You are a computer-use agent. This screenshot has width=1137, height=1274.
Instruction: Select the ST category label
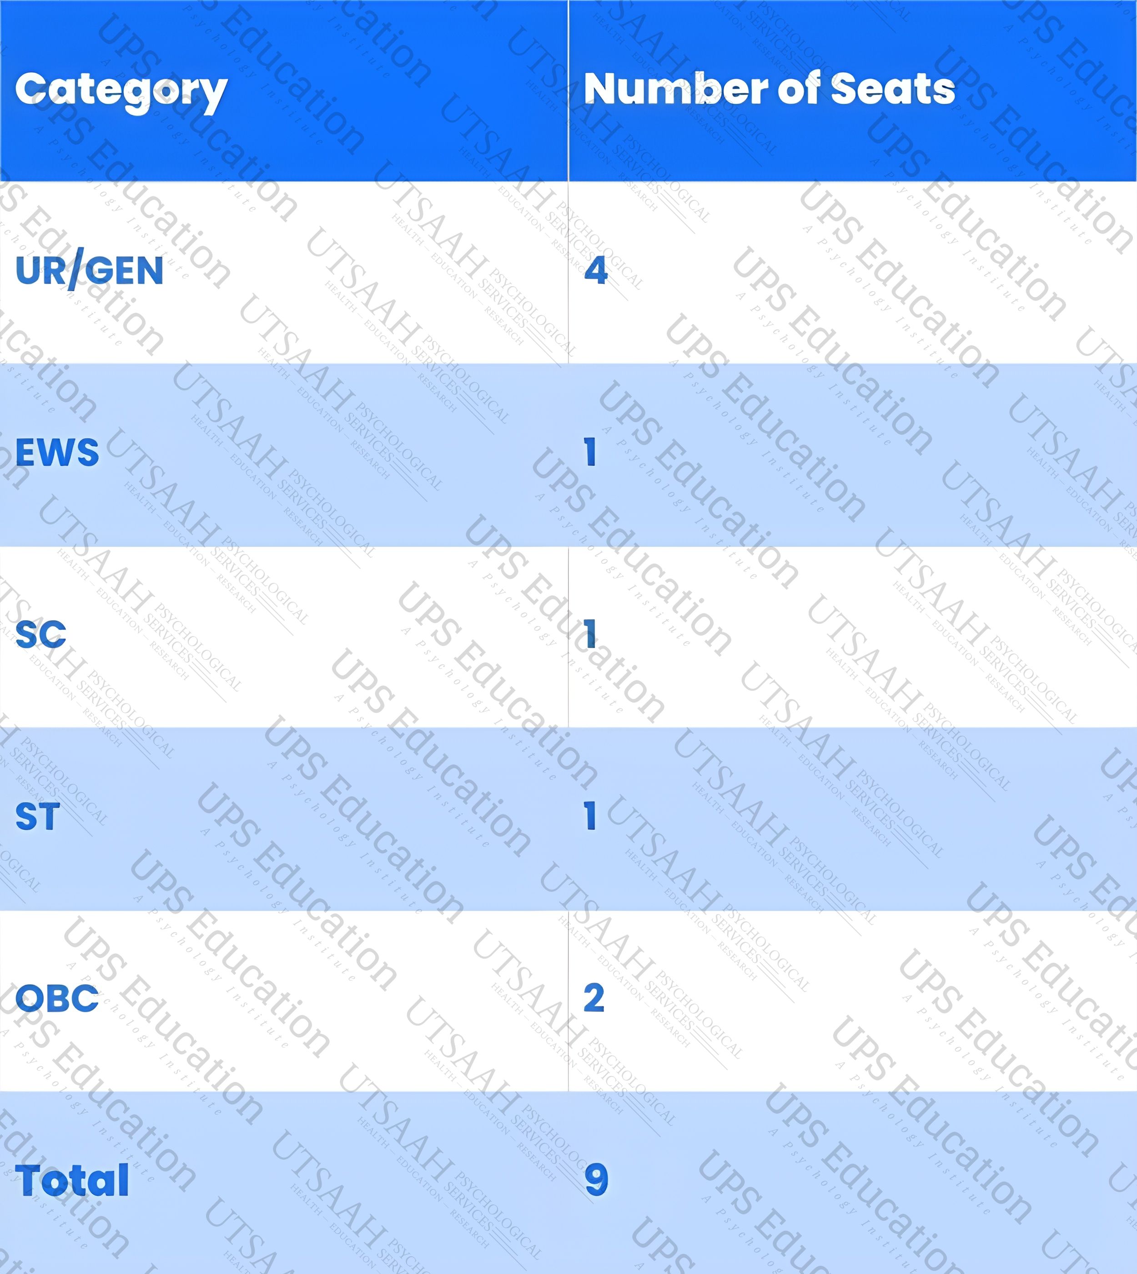37,816
